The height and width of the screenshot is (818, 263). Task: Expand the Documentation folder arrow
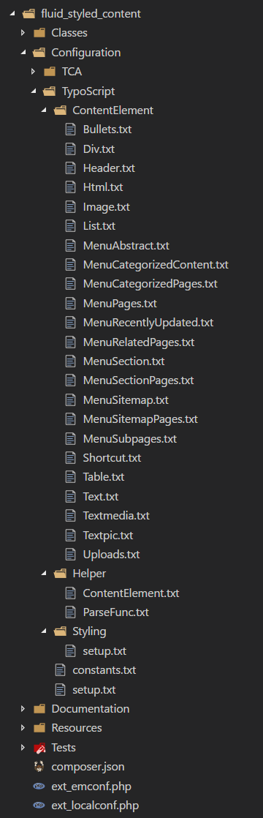[x=23, y=708]
